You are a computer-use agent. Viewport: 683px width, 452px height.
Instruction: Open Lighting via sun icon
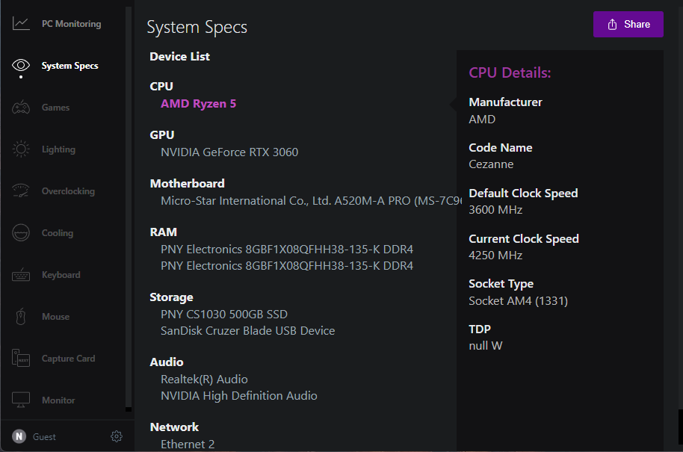[21, 149]
